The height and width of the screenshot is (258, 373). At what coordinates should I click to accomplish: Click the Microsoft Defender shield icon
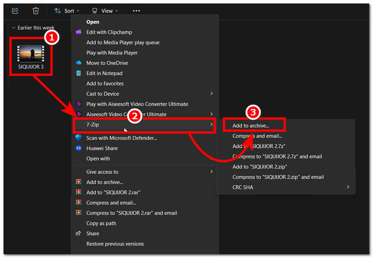78,137
